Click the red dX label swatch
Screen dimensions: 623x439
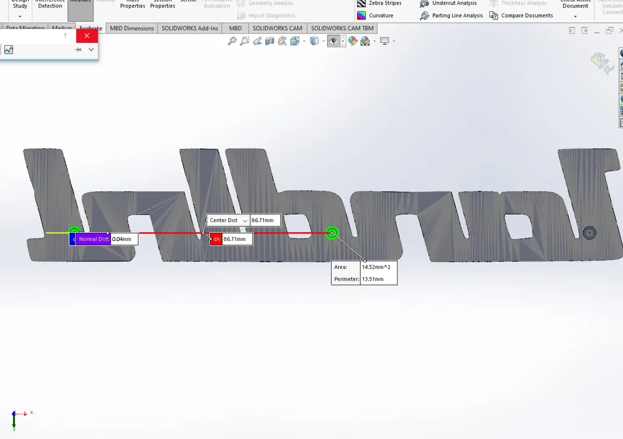point(216,239)
